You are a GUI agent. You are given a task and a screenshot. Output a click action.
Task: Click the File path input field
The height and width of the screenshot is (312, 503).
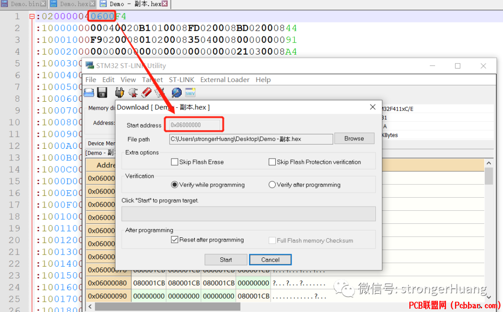[x=251, y=139]
